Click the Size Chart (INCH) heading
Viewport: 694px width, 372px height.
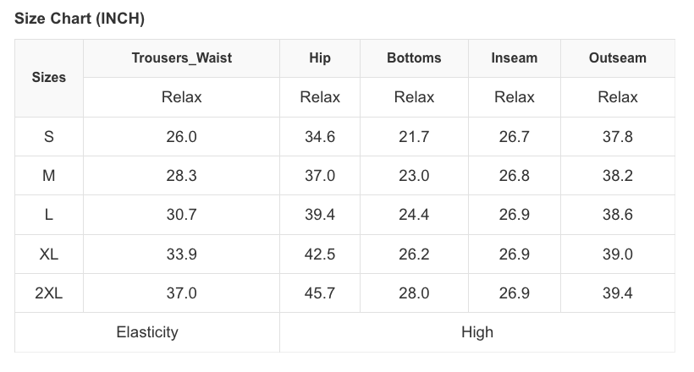[x=80, y=19]
